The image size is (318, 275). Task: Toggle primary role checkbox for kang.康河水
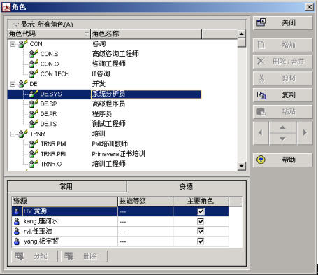point(201,221)
